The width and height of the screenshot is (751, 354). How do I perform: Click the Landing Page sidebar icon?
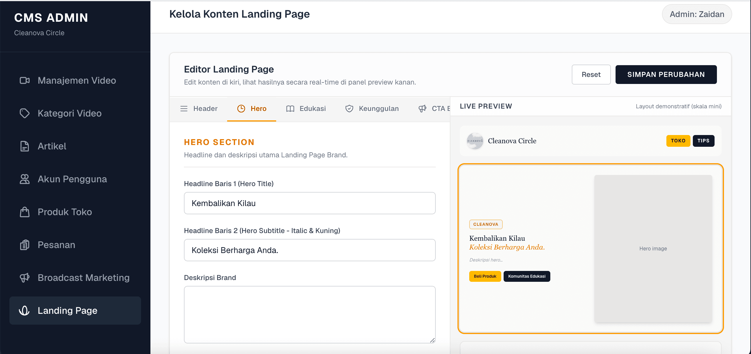[24, 311]
